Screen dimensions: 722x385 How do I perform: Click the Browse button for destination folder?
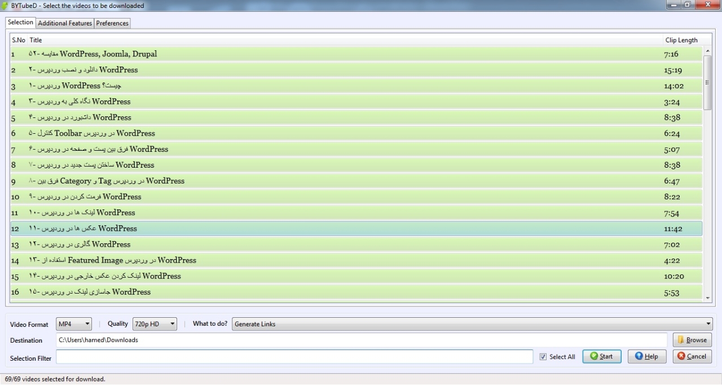click(x=692, y=340)
